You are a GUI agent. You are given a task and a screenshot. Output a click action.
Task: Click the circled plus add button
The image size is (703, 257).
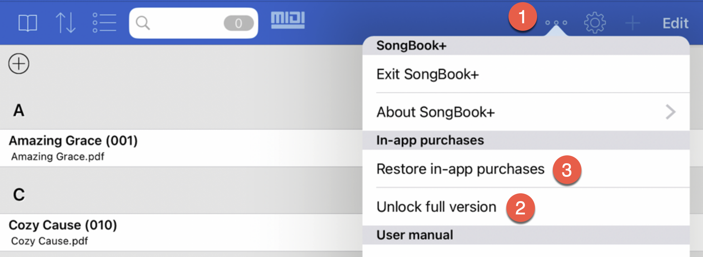[19, 64]
